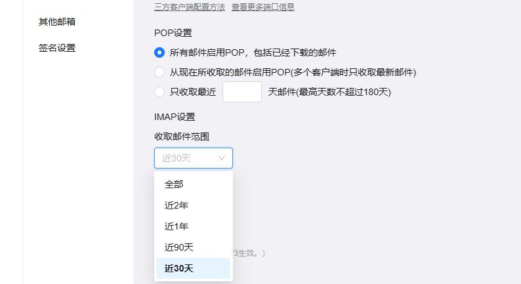The image size is (521, 284).
Task: Collapse dropdown using its chevron arrow
Action: [222, 158]
